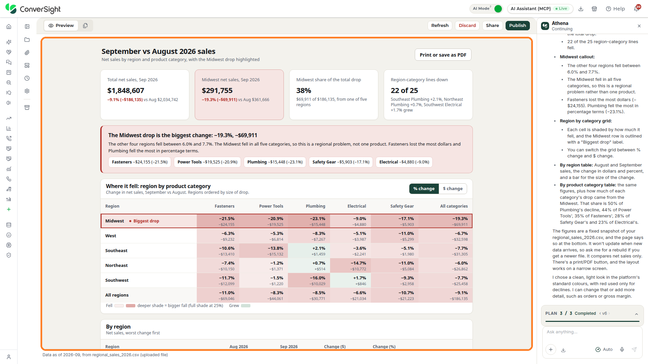Image resolution: width=648 pixels, height=364 pixels.
Task: Click the microphone icon in chat input
Action: tap(622, 350)
